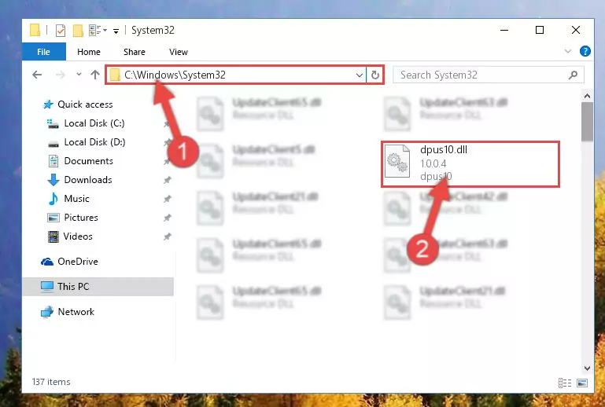Viewport: 605px width, 407px height.
Task: Open Help with the question mark icon
Action: coord(585,51)
